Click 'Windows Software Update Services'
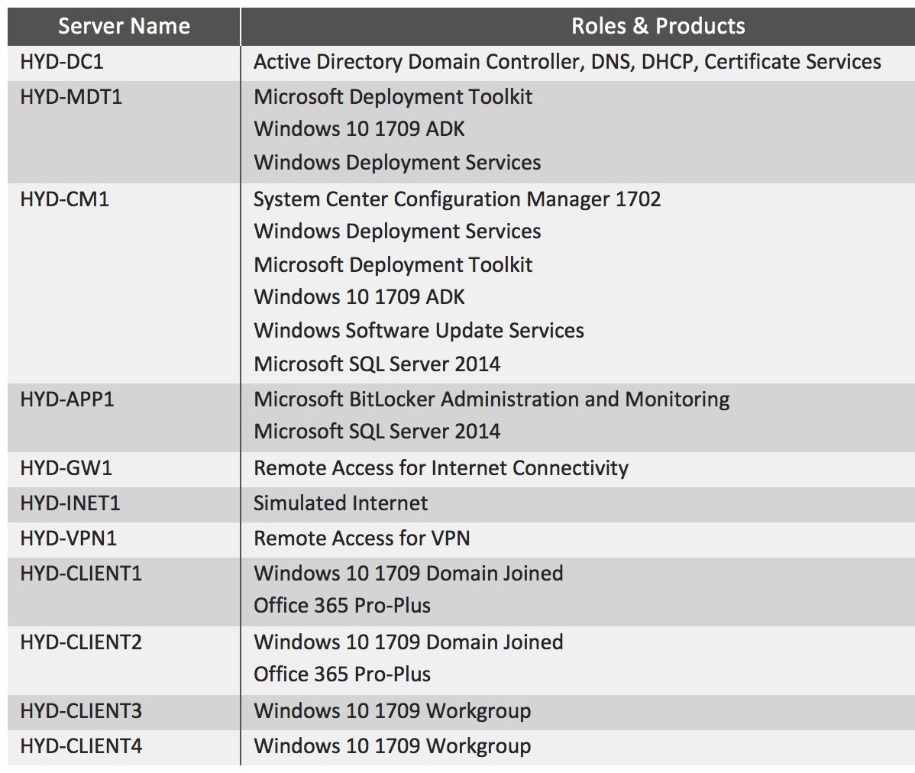Viewport: 915px width, 773px height. click(419, 331)
